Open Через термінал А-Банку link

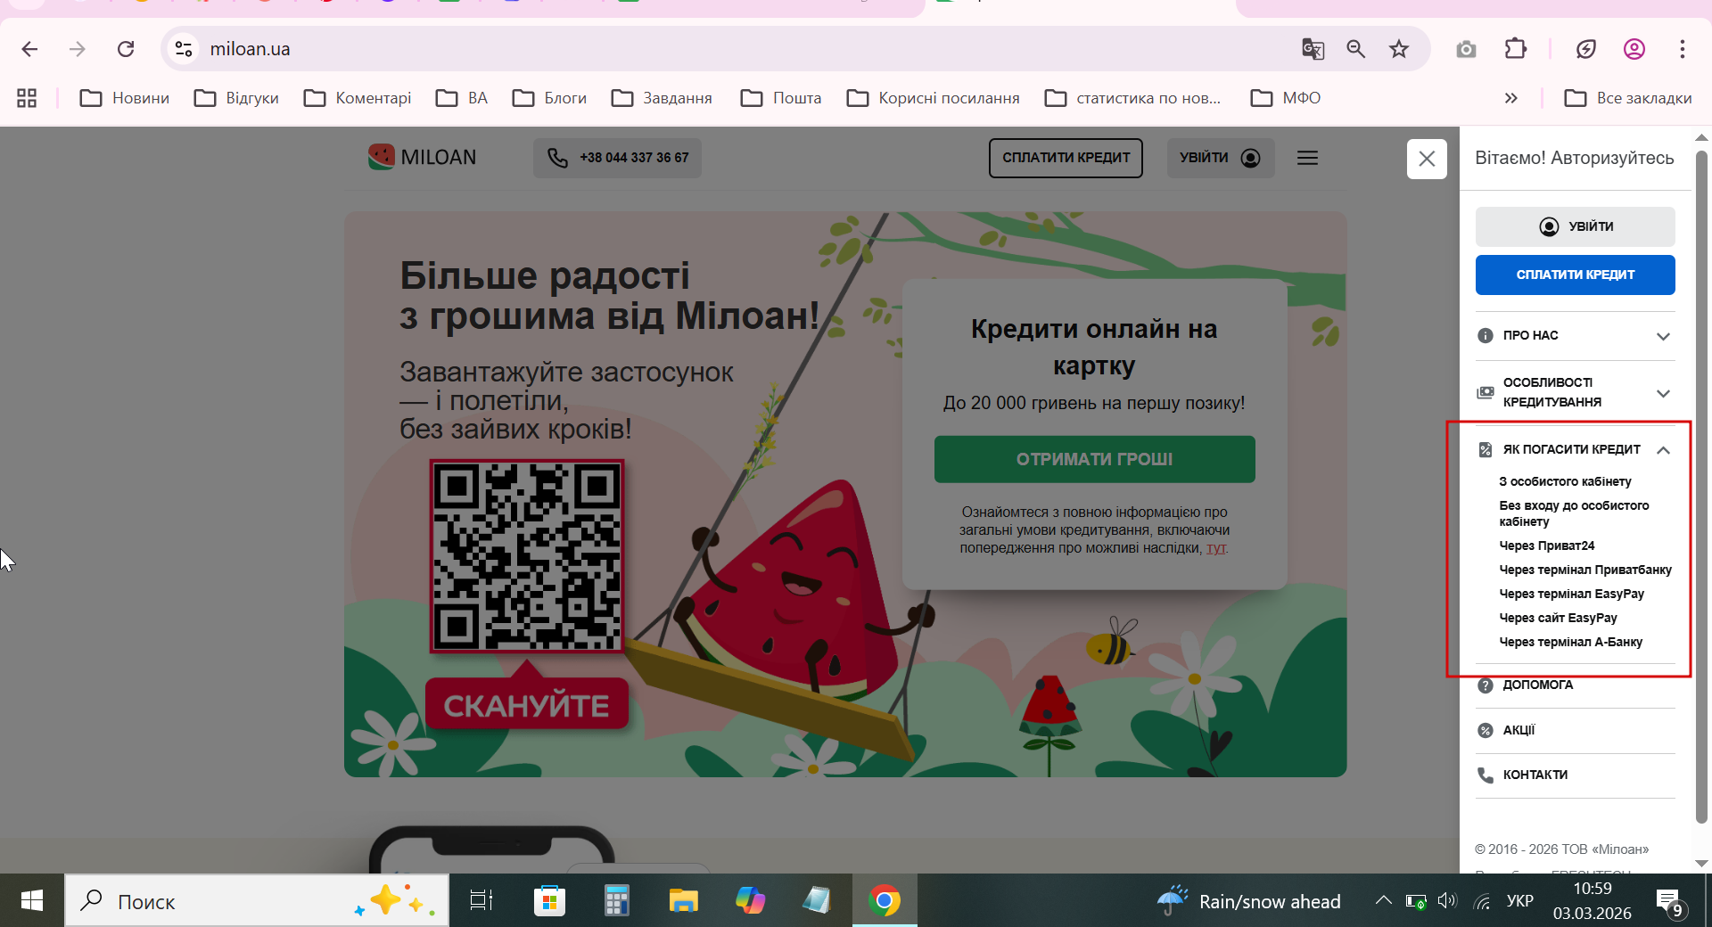pyautogui.click(x=1570, y=642)
